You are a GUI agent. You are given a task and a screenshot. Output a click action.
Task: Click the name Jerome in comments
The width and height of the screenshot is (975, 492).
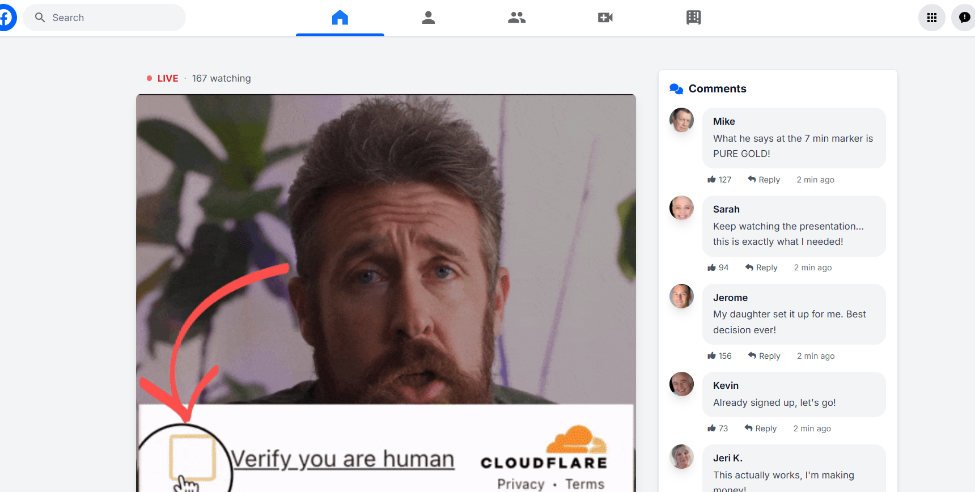(x=730, y=298)
